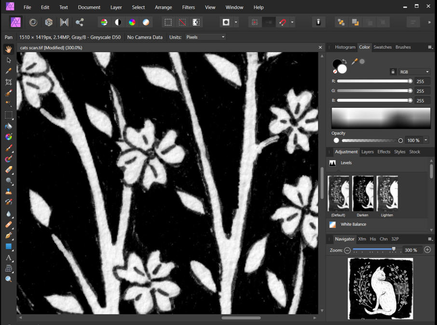This screenshot has width=437, height=325.
Task: Click the White Balance adjustment
Action: (x=353, y=225)
